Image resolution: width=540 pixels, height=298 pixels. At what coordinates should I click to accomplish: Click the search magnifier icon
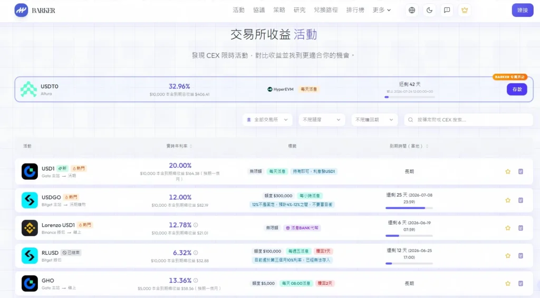(x=410, y=120)
